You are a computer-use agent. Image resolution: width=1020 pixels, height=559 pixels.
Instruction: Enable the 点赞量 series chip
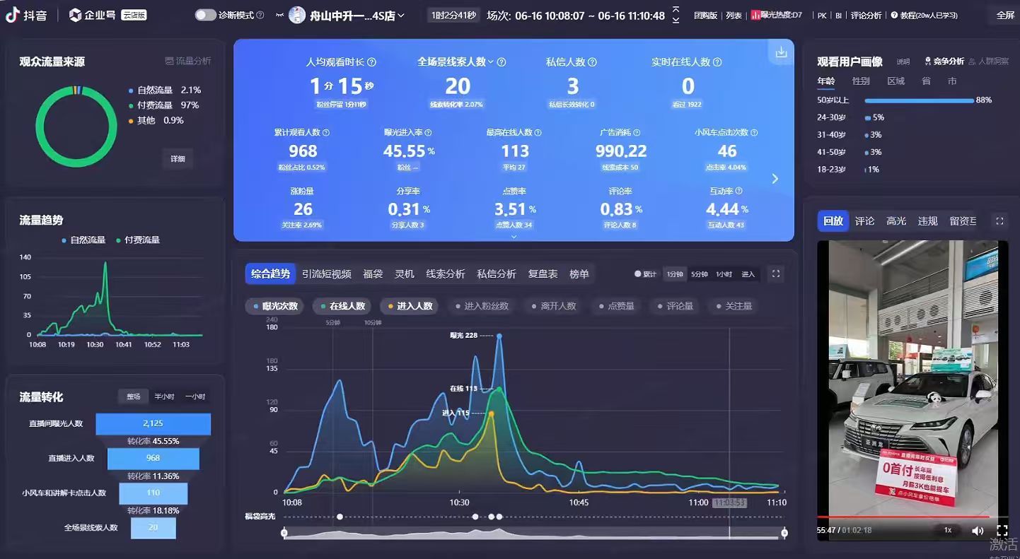(x=615, y=306)
